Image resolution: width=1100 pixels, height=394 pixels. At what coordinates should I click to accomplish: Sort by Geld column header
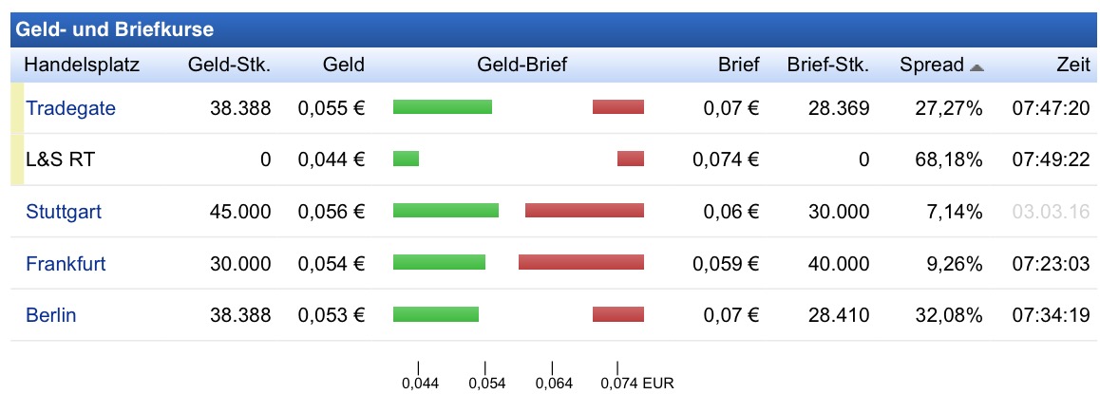(x=343, y=66)
